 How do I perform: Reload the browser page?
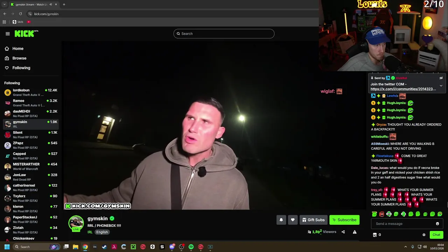tap(20, 14)
